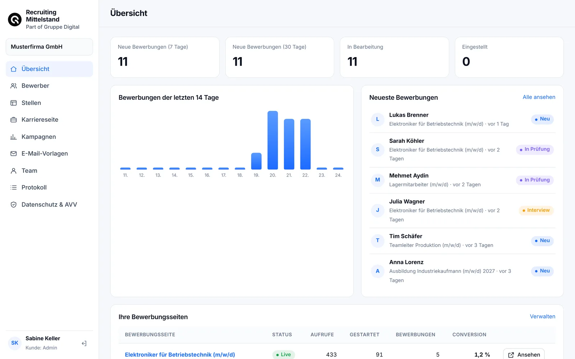Click the Ansehen button
575x359 pixels.
click(x=524, y=355)
